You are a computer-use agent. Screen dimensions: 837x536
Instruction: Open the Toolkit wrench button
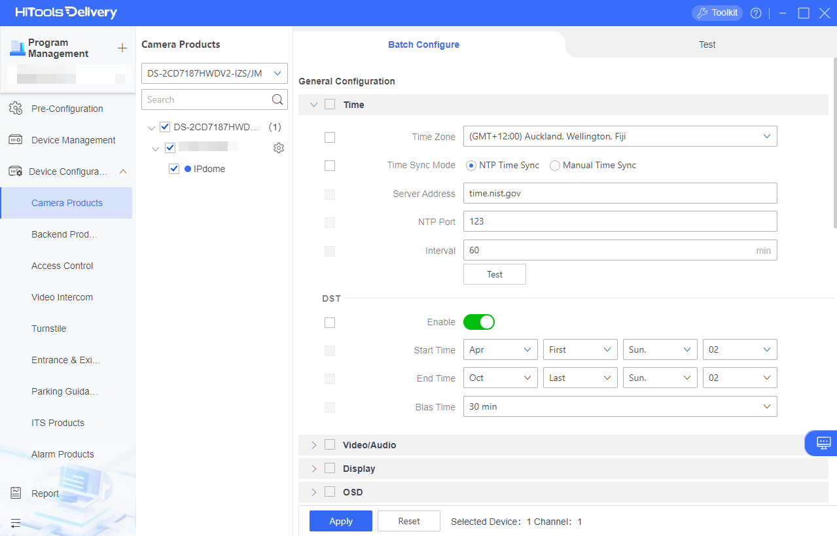pos(717,13)
